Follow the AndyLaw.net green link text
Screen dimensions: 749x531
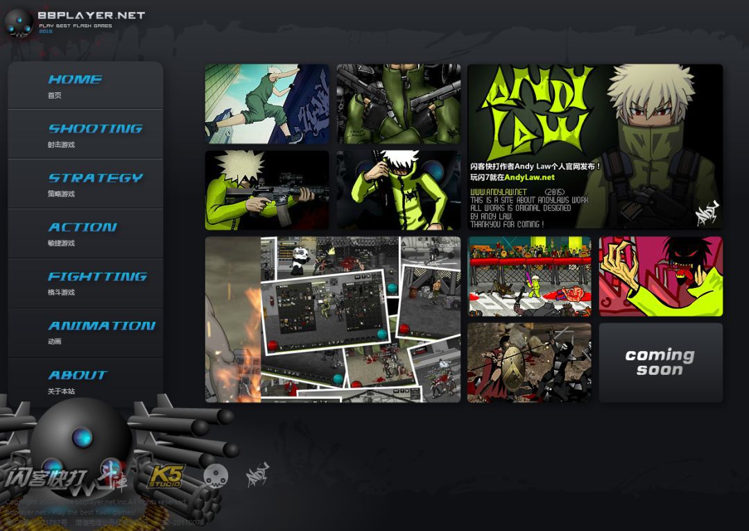pos(529,177)
